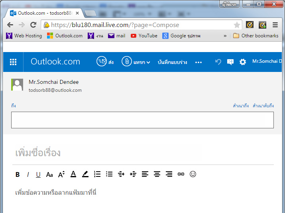Toggle bold formatting
Viewport: 285px width, 213px height.
click(18, 174)
